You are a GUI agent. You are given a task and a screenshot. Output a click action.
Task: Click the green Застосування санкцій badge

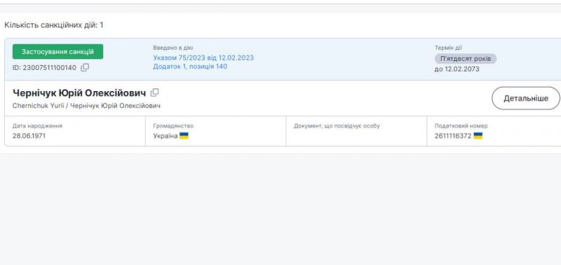[58, 51]
